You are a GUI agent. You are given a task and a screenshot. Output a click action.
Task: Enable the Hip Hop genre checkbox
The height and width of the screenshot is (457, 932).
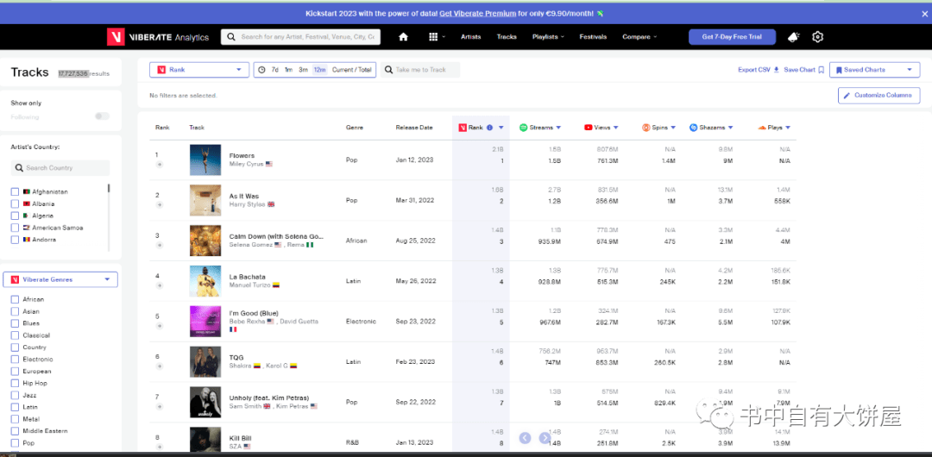(x=15, y=383)
